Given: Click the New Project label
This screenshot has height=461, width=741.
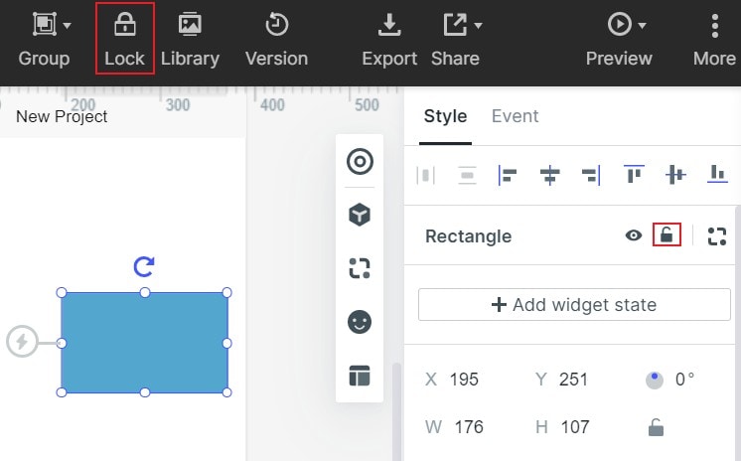Looking at the screenshot, I should pyautogui.click(x=62, y=116).
